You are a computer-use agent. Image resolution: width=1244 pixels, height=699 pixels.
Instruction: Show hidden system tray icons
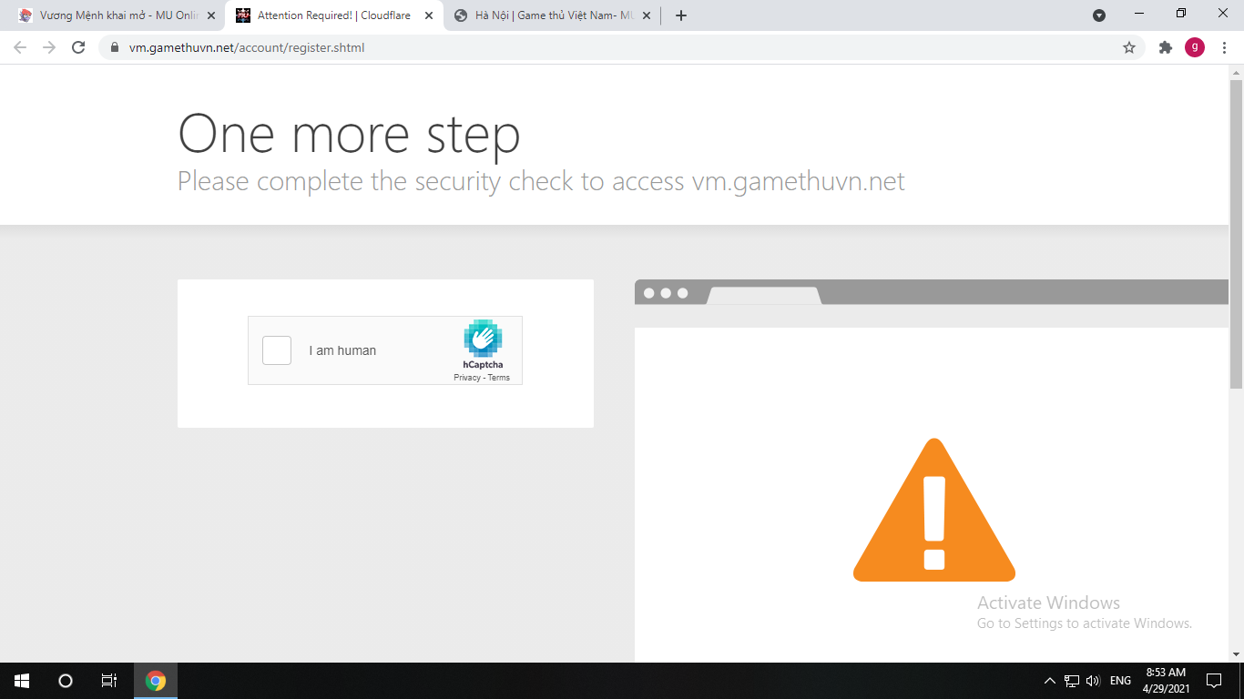tap(1049, 681)
